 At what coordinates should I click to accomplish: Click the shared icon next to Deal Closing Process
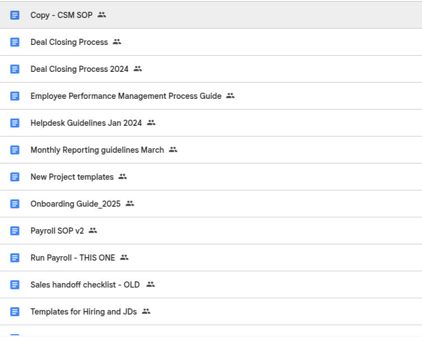(x=117, y=42)
